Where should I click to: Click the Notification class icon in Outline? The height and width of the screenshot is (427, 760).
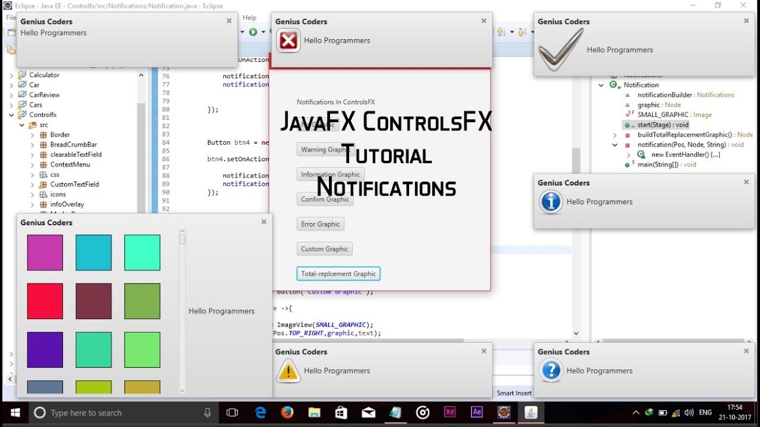(614, 85)
